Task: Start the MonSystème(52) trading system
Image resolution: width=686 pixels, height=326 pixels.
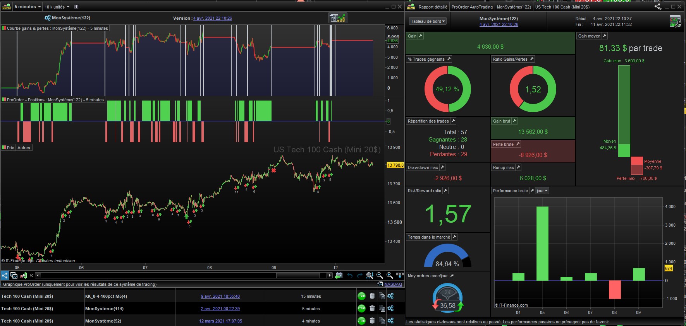Action: click(x=361, y=321)
